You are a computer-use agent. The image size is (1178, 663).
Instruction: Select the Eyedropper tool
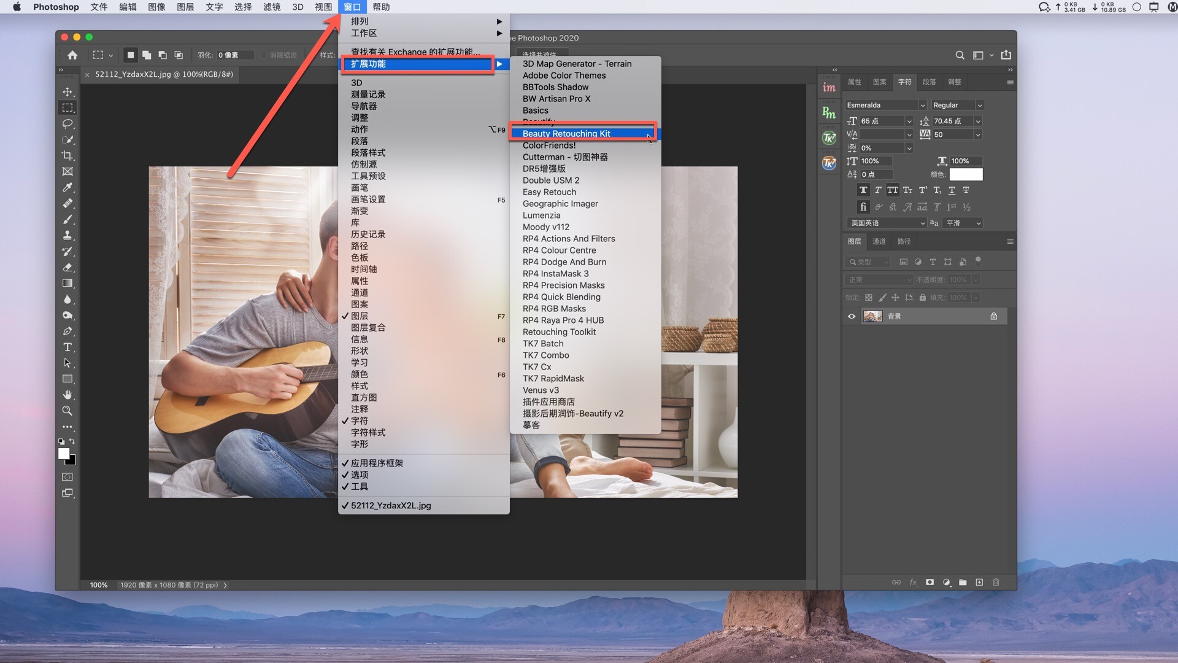tap(67, 187)
